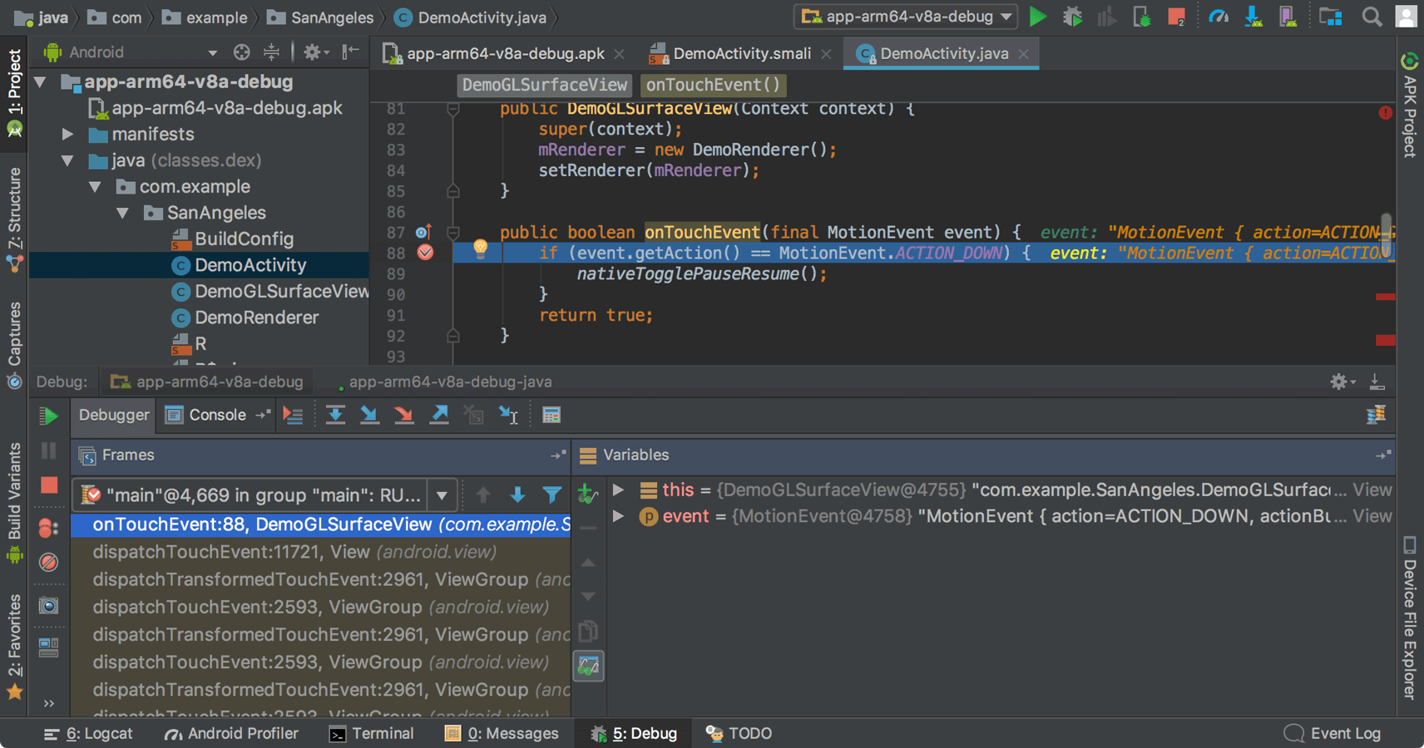1424x748 pixels.
Task: Open the Evaluate Expression calculator icon
Action: [x=551, y=415]
